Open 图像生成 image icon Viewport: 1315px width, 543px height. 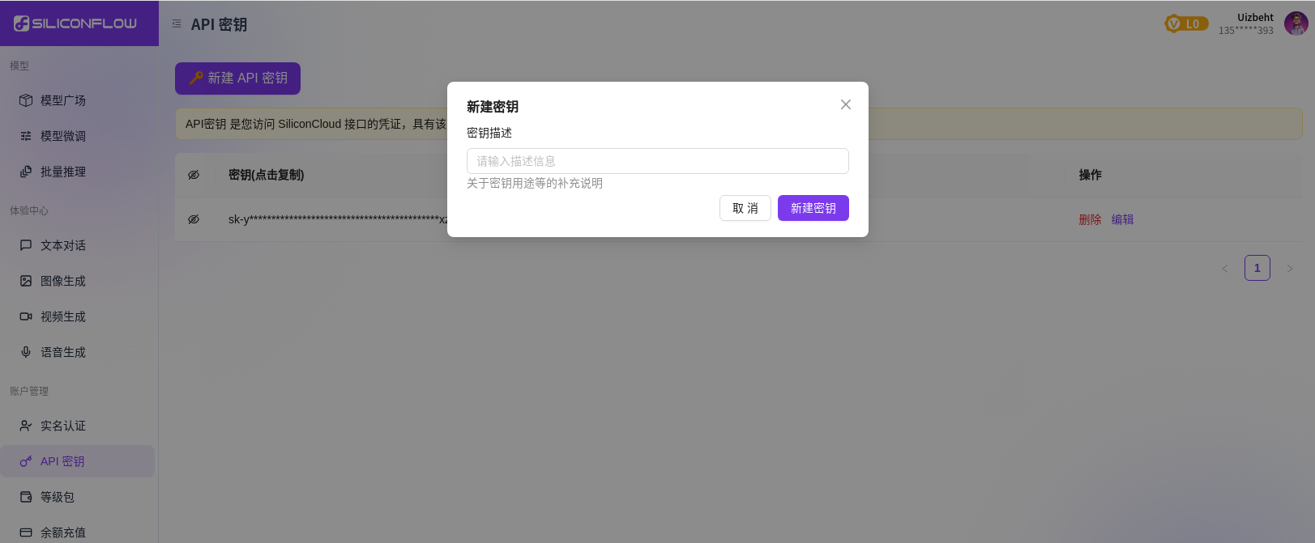click(26, 281)
